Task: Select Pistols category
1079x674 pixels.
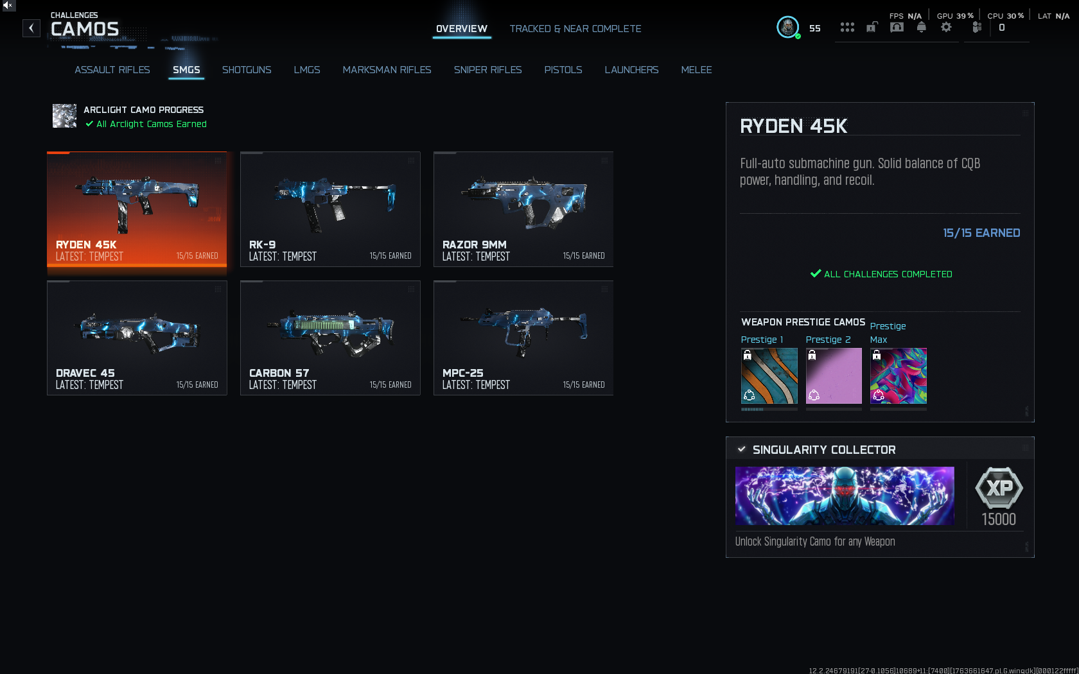Action: pyautogui.click(x=563, y=70)
